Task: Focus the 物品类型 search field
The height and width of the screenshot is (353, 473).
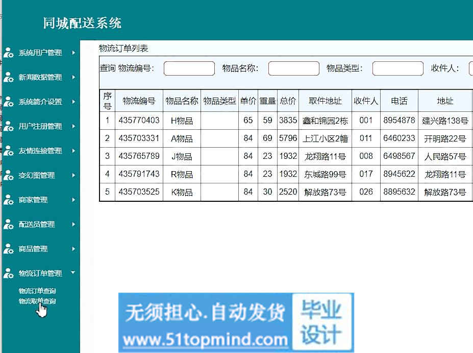Action: (x=398, y=68)
